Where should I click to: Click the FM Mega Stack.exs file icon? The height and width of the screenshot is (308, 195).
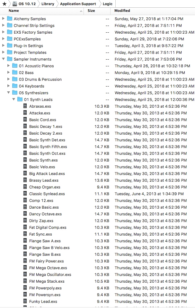coord(25,281)
